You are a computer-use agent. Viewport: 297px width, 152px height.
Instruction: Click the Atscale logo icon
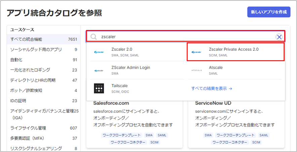tap(197, 70)
